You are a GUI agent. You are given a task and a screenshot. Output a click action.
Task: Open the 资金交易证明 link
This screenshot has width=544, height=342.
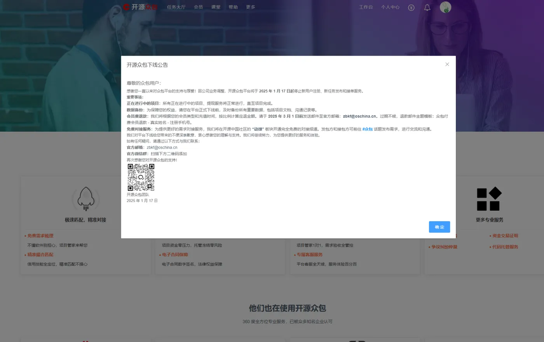pos(505,236)
